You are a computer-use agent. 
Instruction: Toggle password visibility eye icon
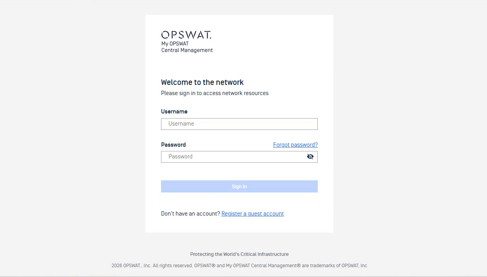click(x=310, y=156)
